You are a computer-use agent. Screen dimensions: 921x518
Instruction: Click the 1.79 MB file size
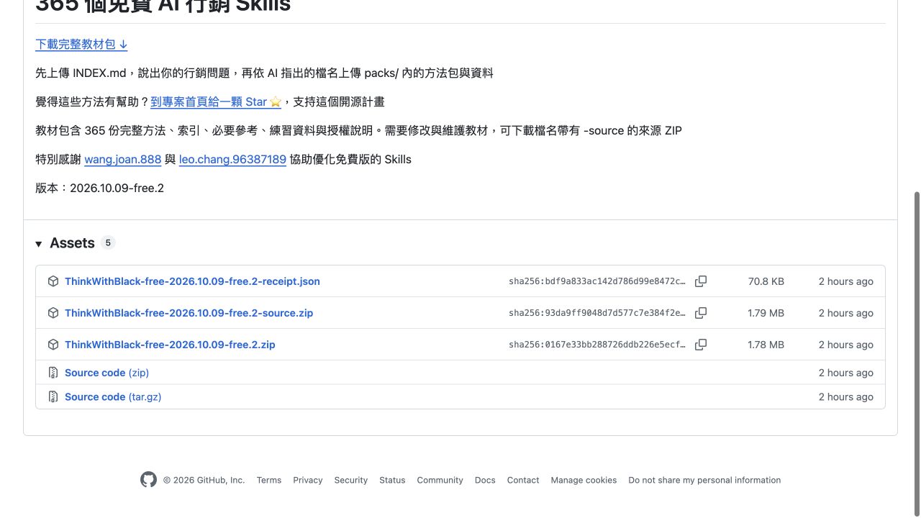[766, 313]
